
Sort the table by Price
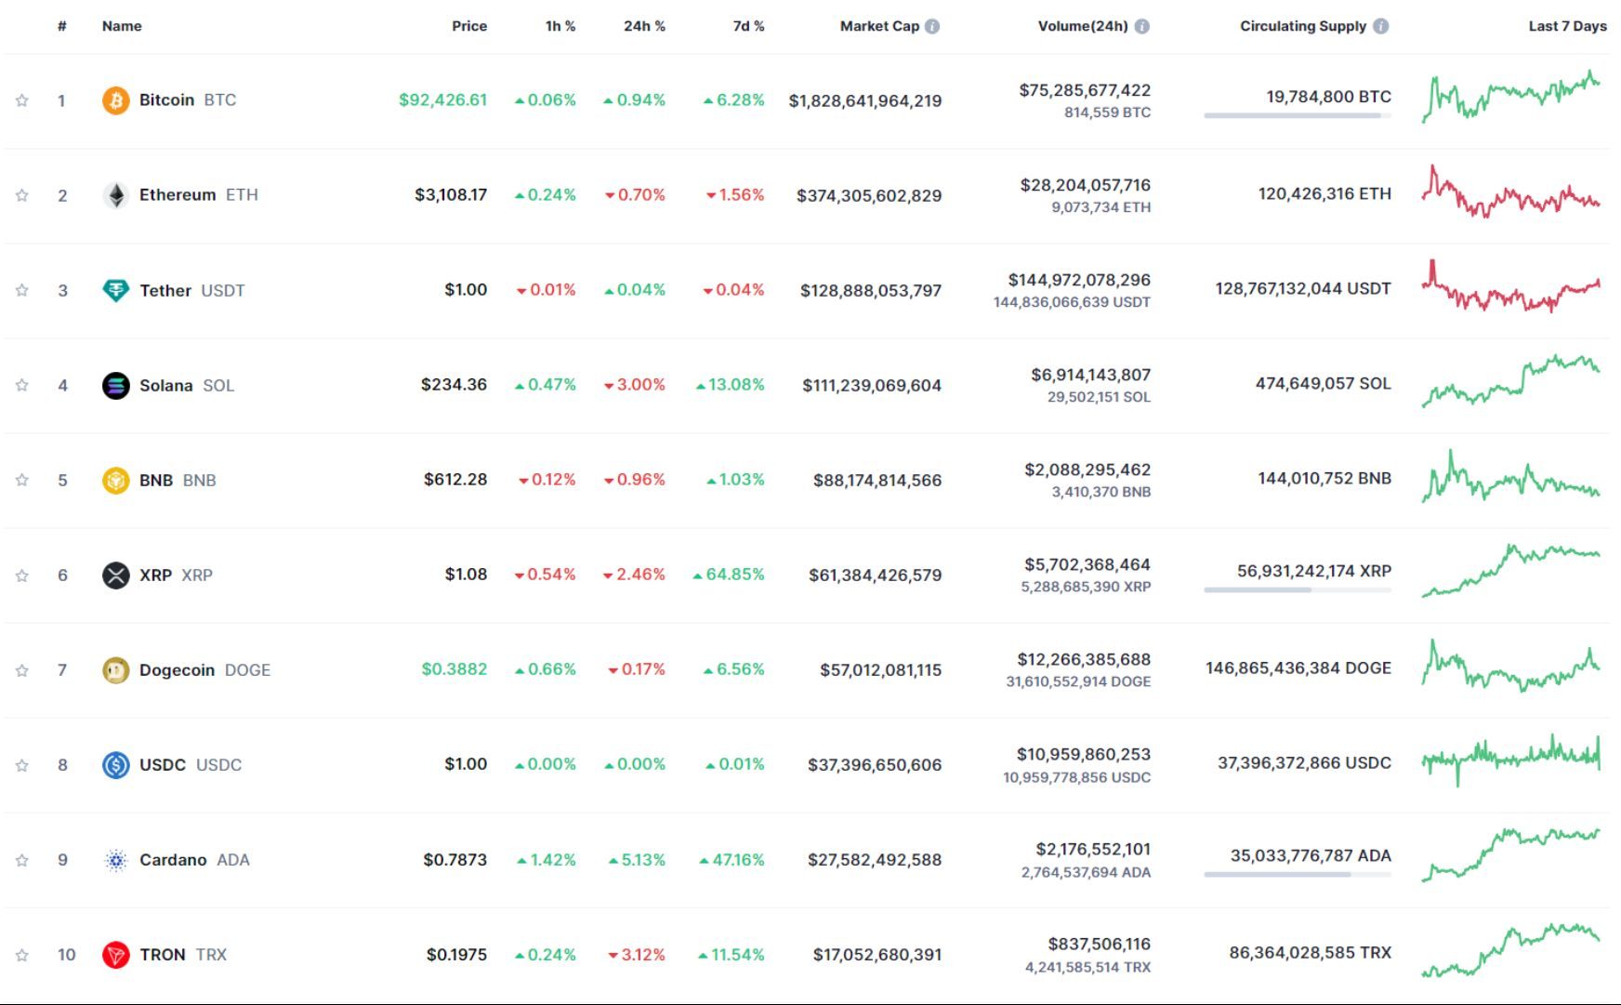click(x=469, y=26)
